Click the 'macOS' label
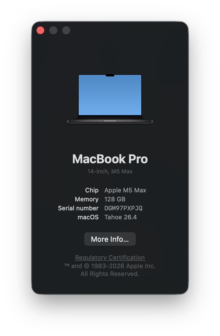 tap(88, 217)
